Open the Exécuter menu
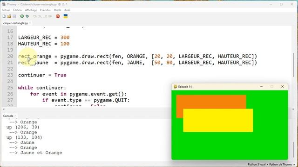Image resolution: width=298 pixels, height=167 pixels. coord(46,10)
